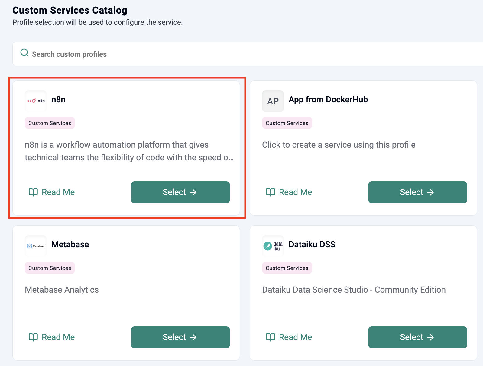
Task: Click the Metabase card title
Action: pyautogui.click(x=70, y=245)
